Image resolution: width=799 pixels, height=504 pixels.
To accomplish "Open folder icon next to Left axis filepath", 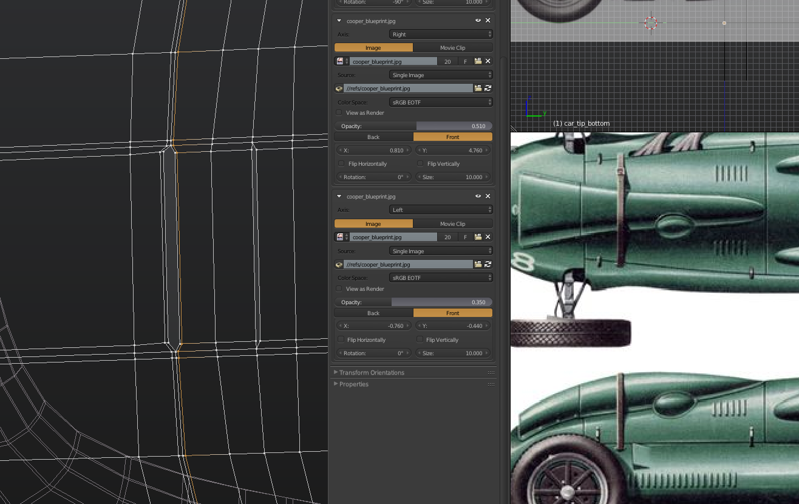I will [x=478, y=264].
